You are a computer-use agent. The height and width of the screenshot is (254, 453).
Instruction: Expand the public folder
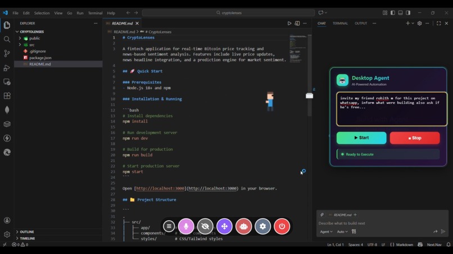point(20,38)
